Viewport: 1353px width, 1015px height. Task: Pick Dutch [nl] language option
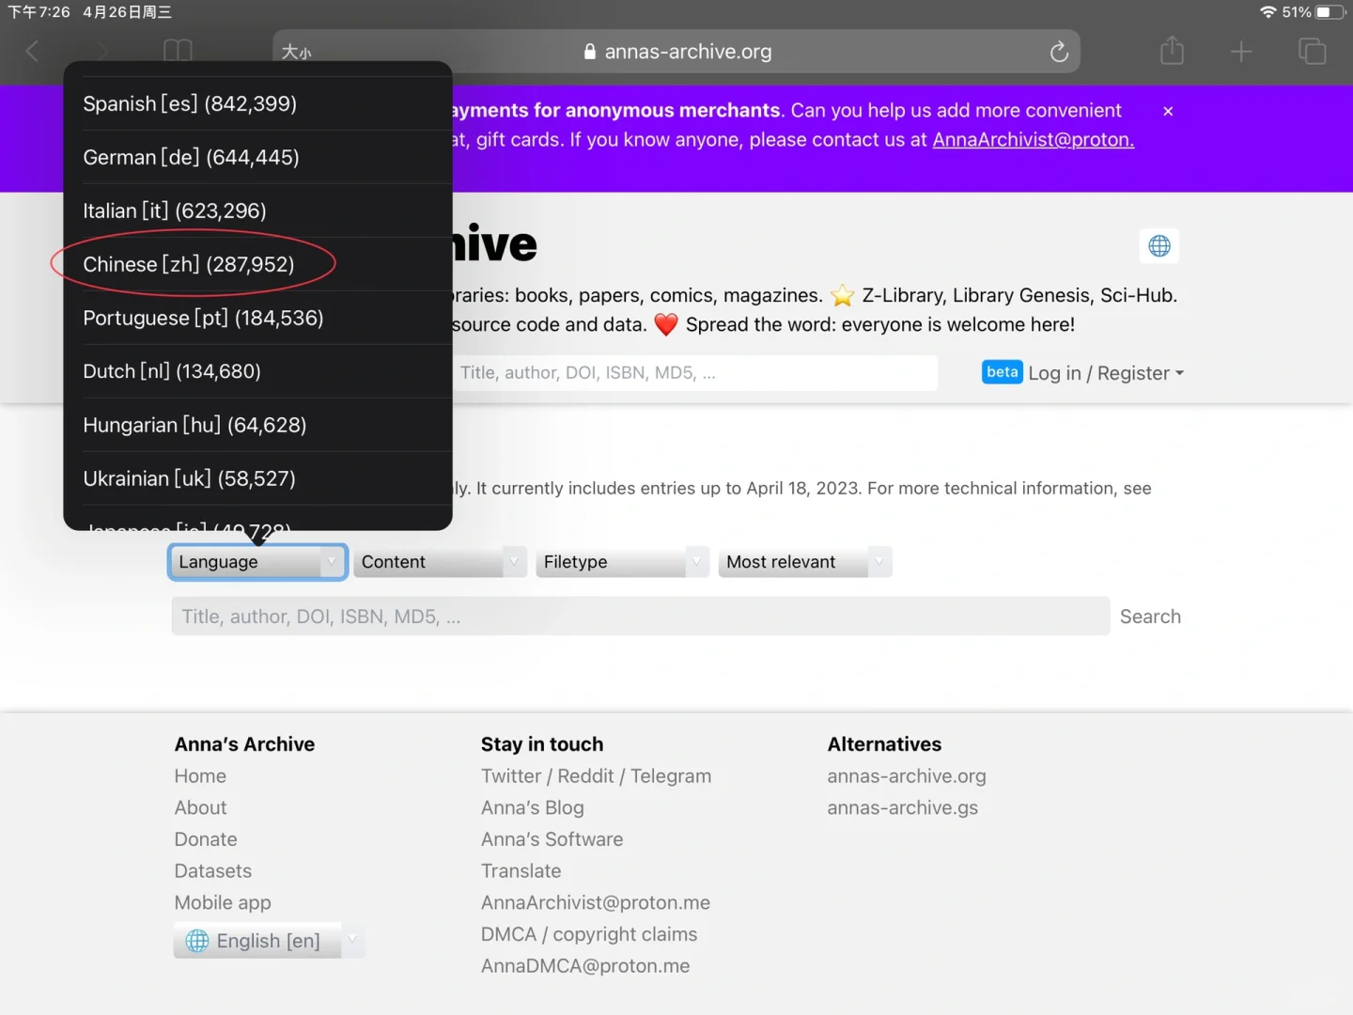point(257,371)
